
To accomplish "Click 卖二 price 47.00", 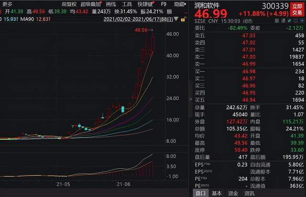I will [x=249, y=57].
